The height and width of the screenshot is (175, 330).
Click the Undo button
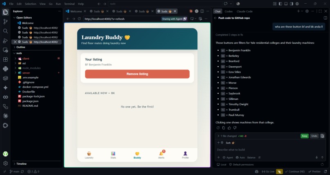pyautogui.click(x=314, y=136)
